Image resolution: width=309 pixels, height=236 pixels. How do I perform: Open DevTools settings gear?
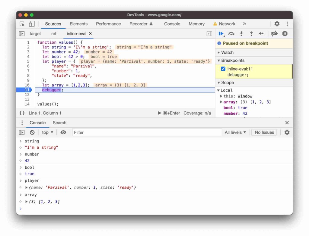click(x=277, y=24)
